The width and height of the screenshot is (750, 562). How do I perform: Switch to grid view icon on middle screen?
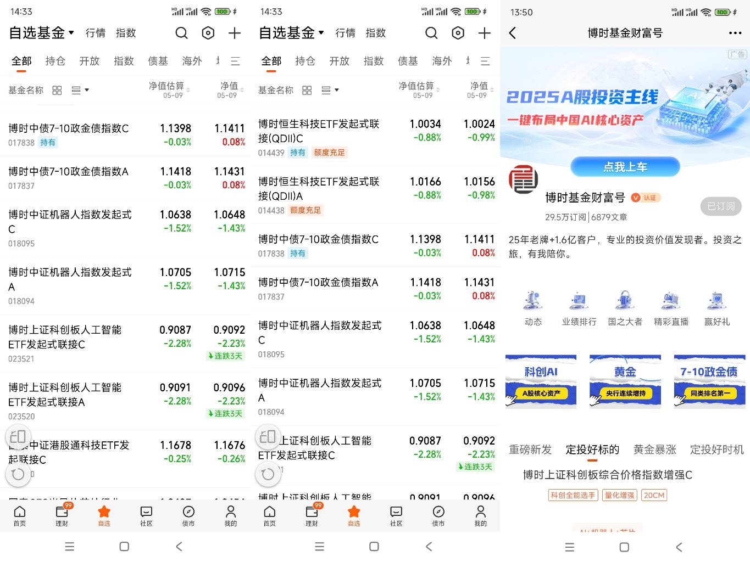point(307,90)
